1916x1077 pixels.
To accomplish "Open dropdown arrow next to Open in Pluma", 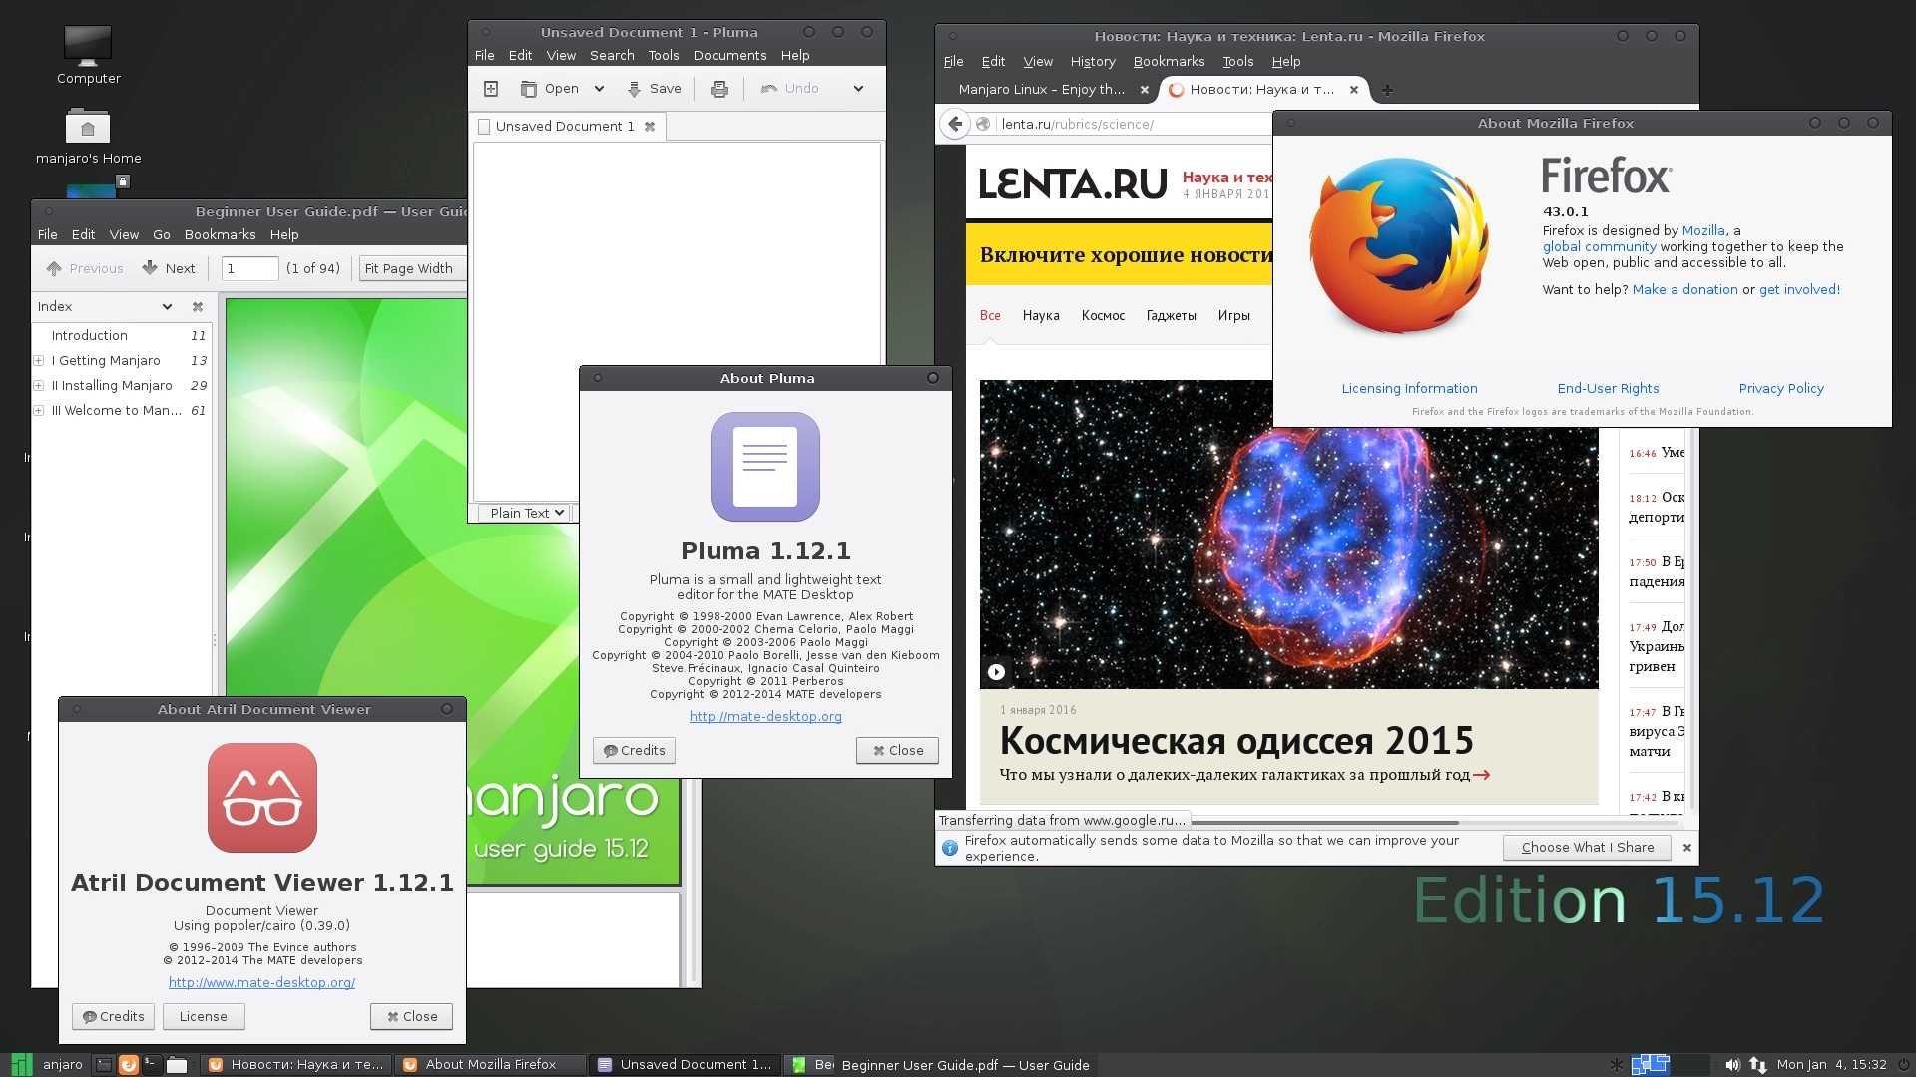I will pyautogui.click(x=599, y=89).
